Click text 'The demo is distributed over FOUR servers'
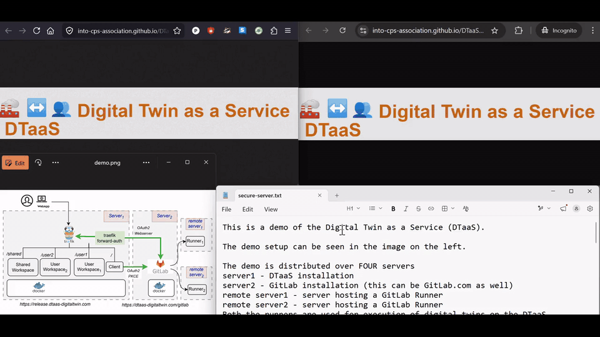Viewport: 600px width, 337px height. tap(318, 266)
